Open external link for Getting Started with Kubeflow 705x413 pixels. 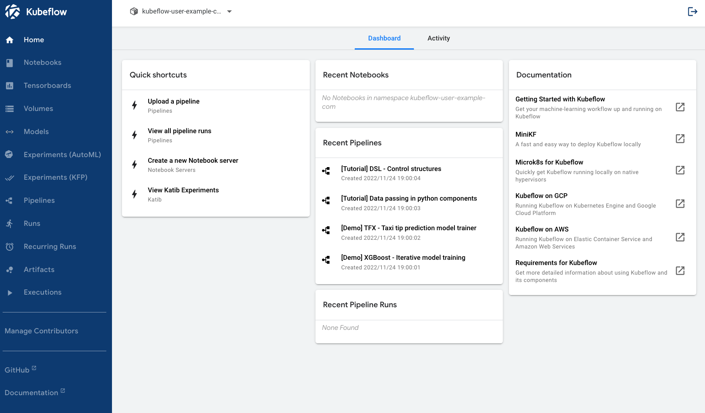[x=680, y=107]
